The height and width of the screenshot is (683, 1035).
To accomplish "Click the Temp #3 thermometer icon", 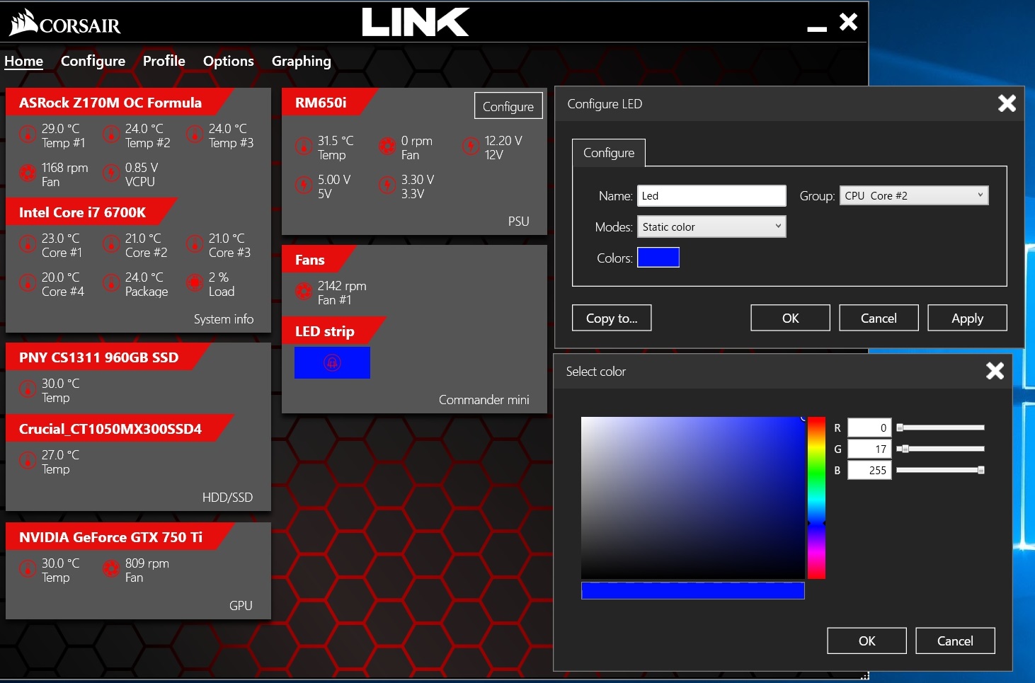I will (x=195, y=134).
